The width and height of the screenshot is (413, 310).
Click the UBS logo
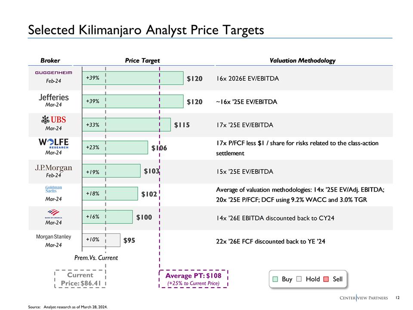[53, 120]
